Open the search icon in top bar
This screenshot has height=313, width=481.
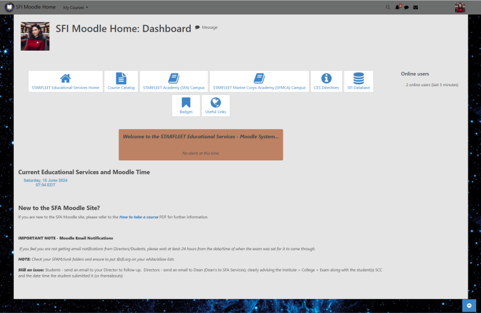388,7
